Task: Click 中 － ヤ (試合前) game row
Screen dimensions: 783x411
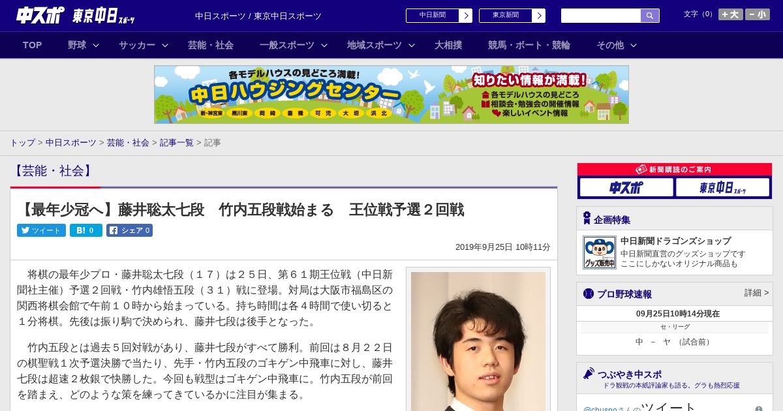Action: tap(675, 342)
